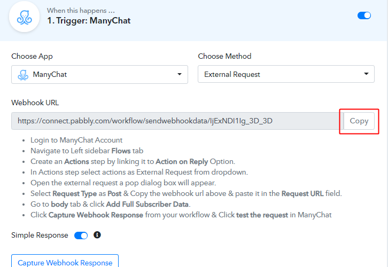
Task: Click the 'Choose App' label
Action: coord(32,56)
